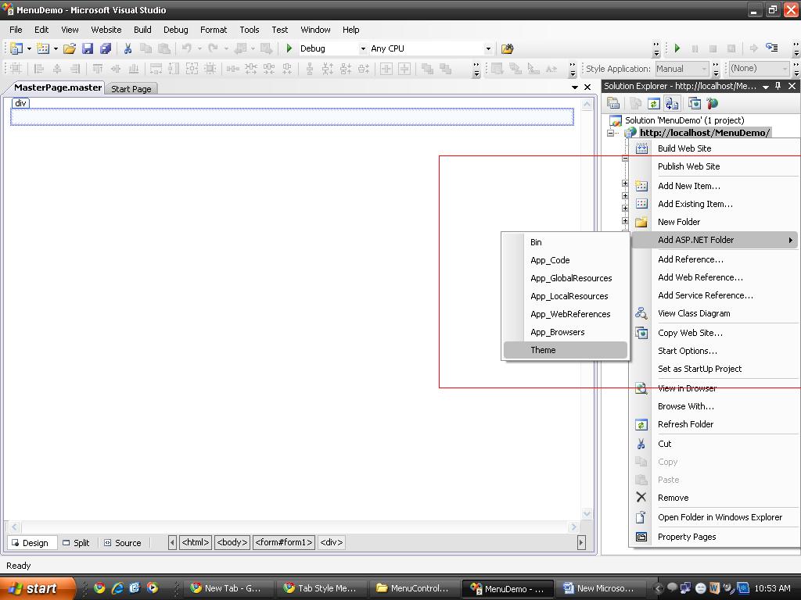Open the Add New Item toolbar dropdown arrow
This screenshot has width=801, height=600.
(x=56, y=49)
